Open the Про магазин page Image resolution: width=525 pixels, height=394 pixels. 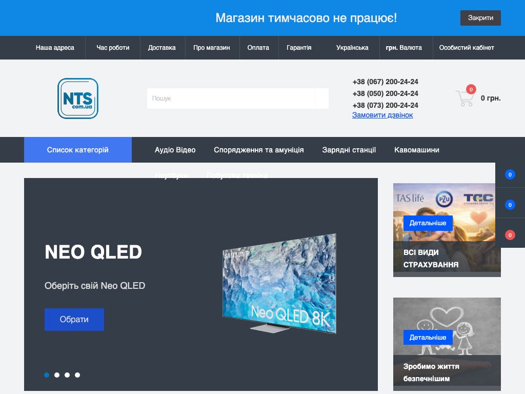click(212, 48)
